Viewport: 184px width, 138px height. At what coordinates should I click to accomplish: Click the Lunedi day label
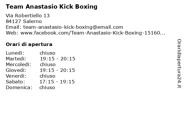point(15,53)
